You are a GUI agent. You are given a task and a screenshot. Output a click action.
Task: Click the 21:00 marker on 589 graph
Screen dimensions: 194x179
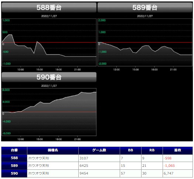[x=173, y=70]
